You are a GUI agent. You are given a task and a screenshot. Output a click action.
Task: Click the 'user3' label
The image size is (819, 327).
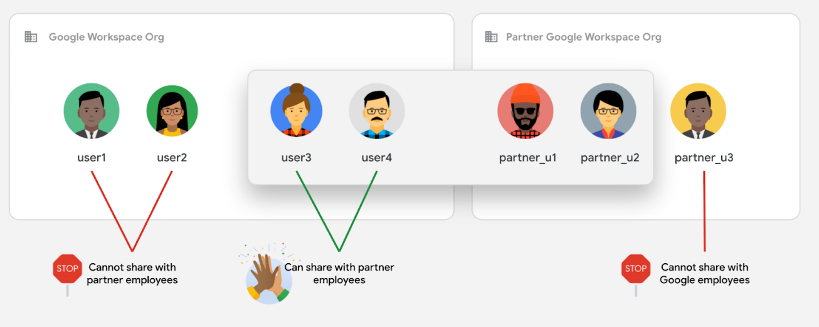tap(297, 158)
